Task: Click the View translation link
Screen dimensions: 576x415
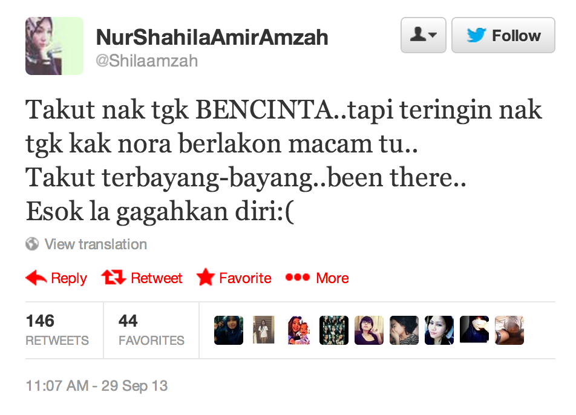Action: tap(96, 244)
